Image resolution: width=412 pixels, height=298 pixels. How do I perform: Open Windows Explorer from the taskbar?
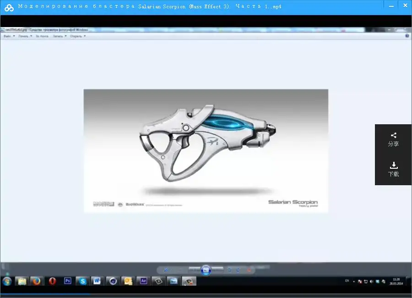pos(22,281)
